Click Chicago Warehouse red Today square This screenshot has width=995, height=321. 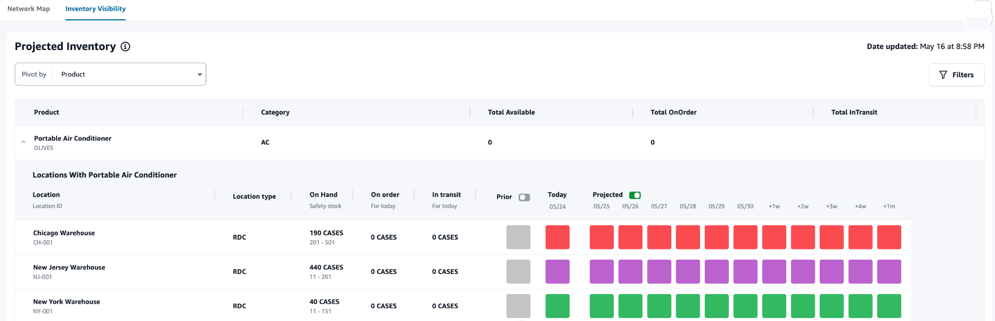[557, 237]
